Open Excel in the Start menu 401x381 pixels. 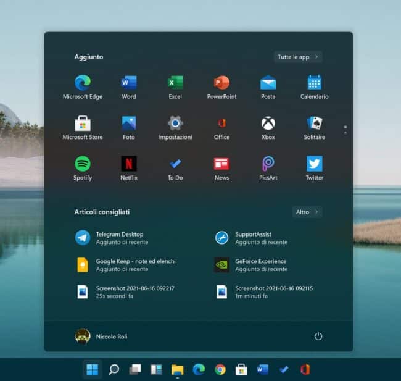(x=175, y=87)
